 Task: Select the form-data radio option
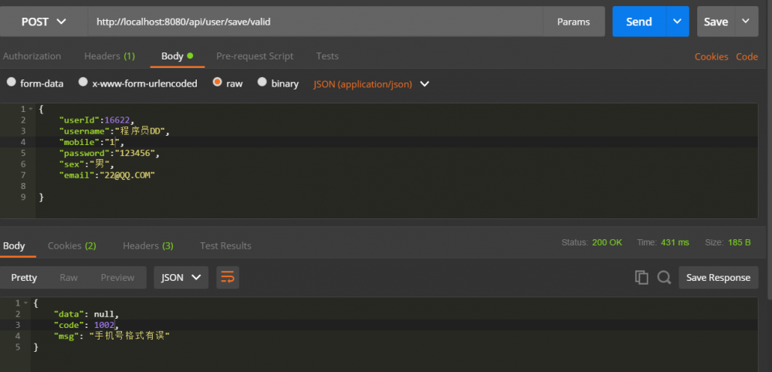click(12, 83)
